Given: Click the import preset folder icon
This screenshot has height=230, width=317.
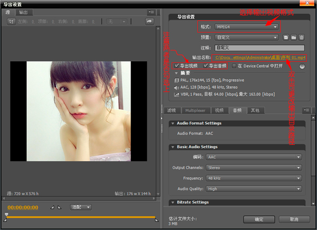Looking at the screenshot, I should [x=294, y=38].
